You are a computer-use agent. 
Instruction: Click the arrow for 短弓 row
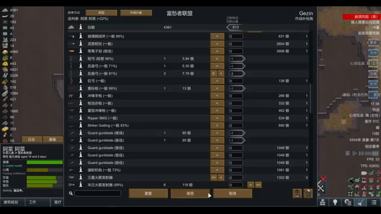click(x=217, y=58)
